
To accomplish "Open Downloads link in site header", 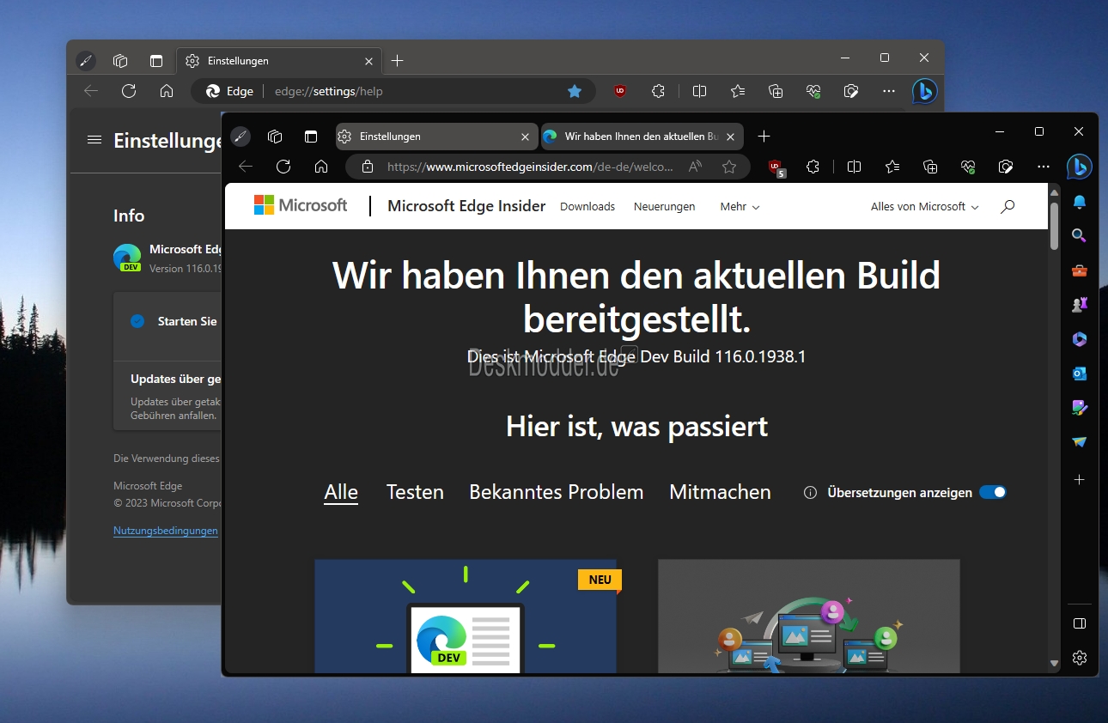I will tap(587, 207).
